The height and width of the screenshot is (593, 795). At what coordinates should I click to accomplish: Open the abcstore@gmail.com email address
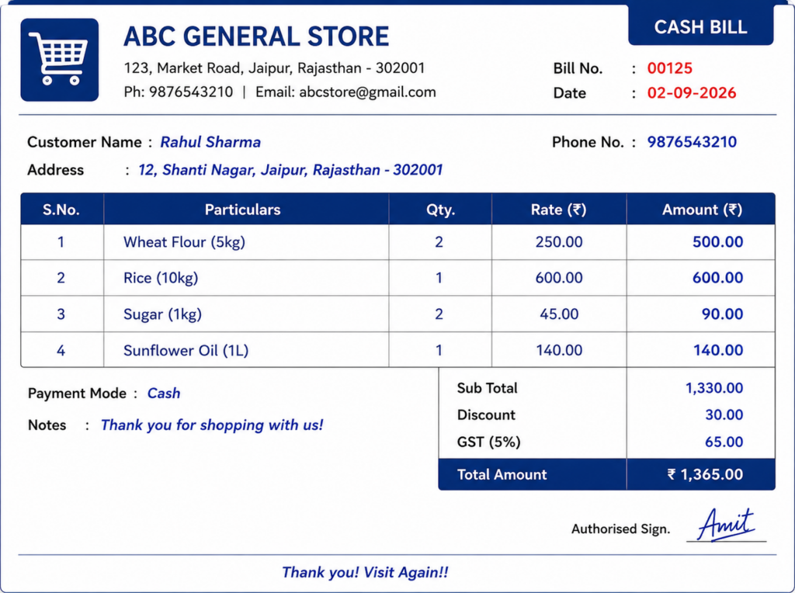(x=367, y=92)
